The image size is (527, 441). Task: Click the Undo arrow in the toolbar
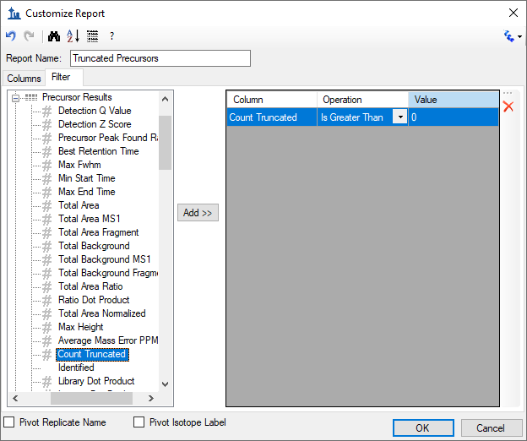click(11, 36)
